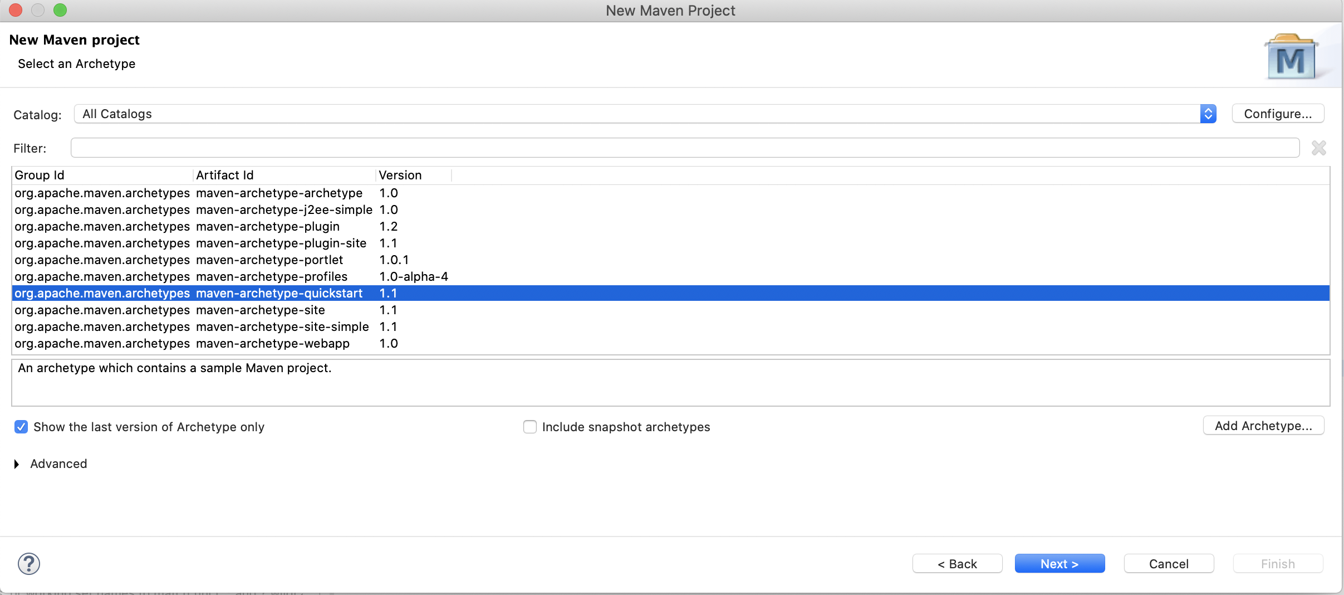Cancel the New Maven Project wizard
The width and height of the screenshot is (1344, 595).
pos(1169,564)
